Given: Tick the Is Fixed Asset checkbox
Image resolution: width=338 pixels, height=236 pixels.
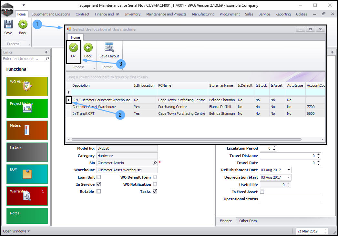Looking at the screenshot, I should (x=262, y=192).
